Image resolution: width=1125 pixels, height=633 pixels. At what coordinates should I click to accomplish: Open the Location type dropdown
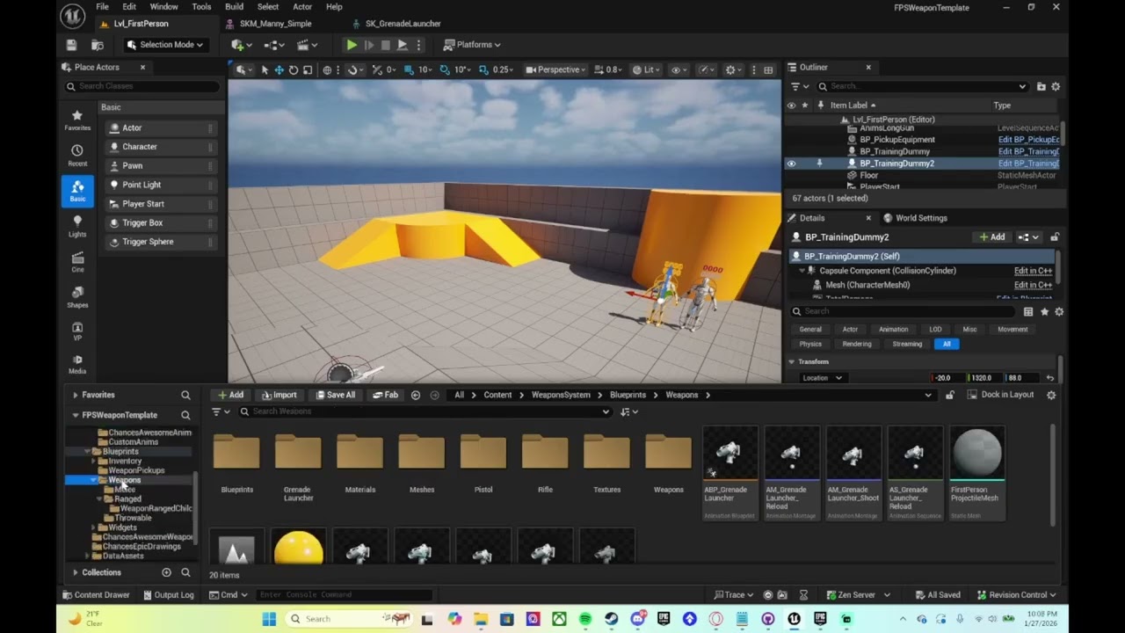[x=823, y=378]
